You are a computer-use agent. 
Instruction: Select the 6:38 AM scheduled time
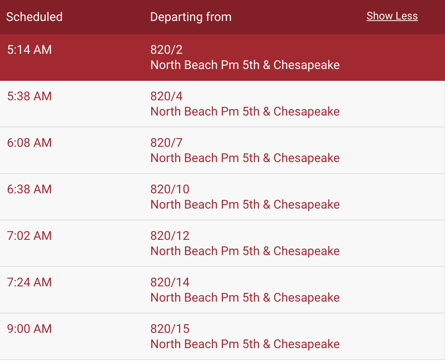[x=29, y=190]
